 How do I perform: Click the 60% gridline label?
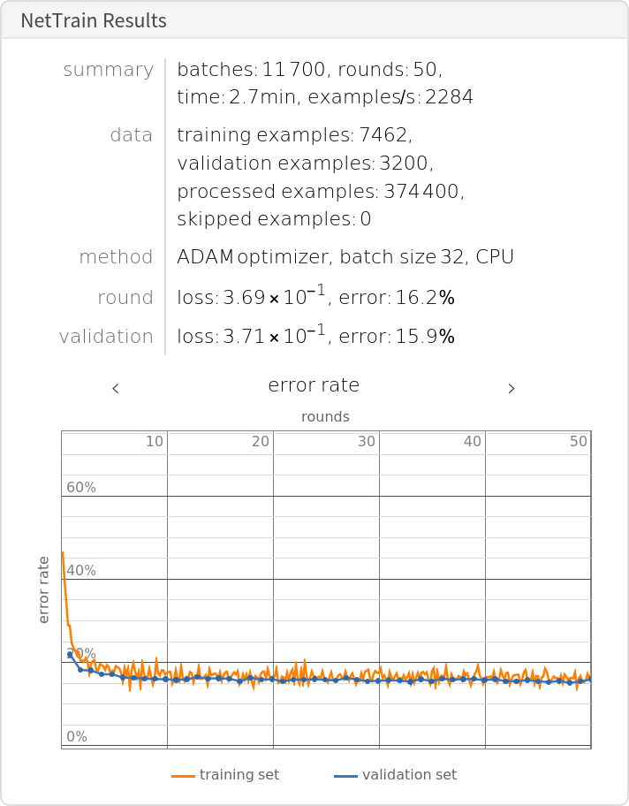coord(81,488)
